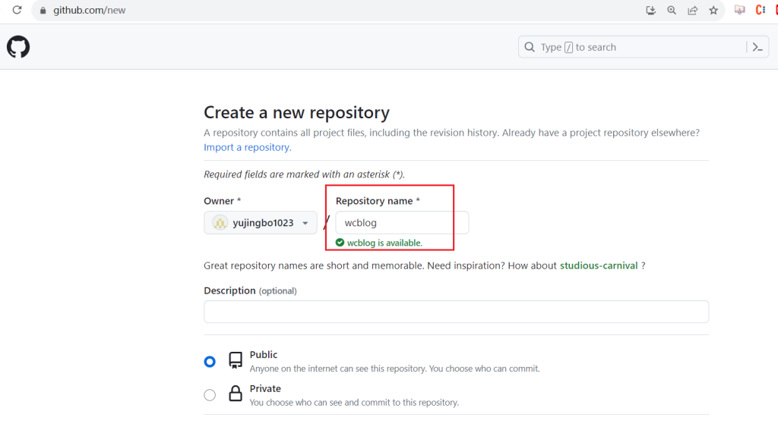Focus the Description optional text box
Screen dimensions: 778x430
456,312
